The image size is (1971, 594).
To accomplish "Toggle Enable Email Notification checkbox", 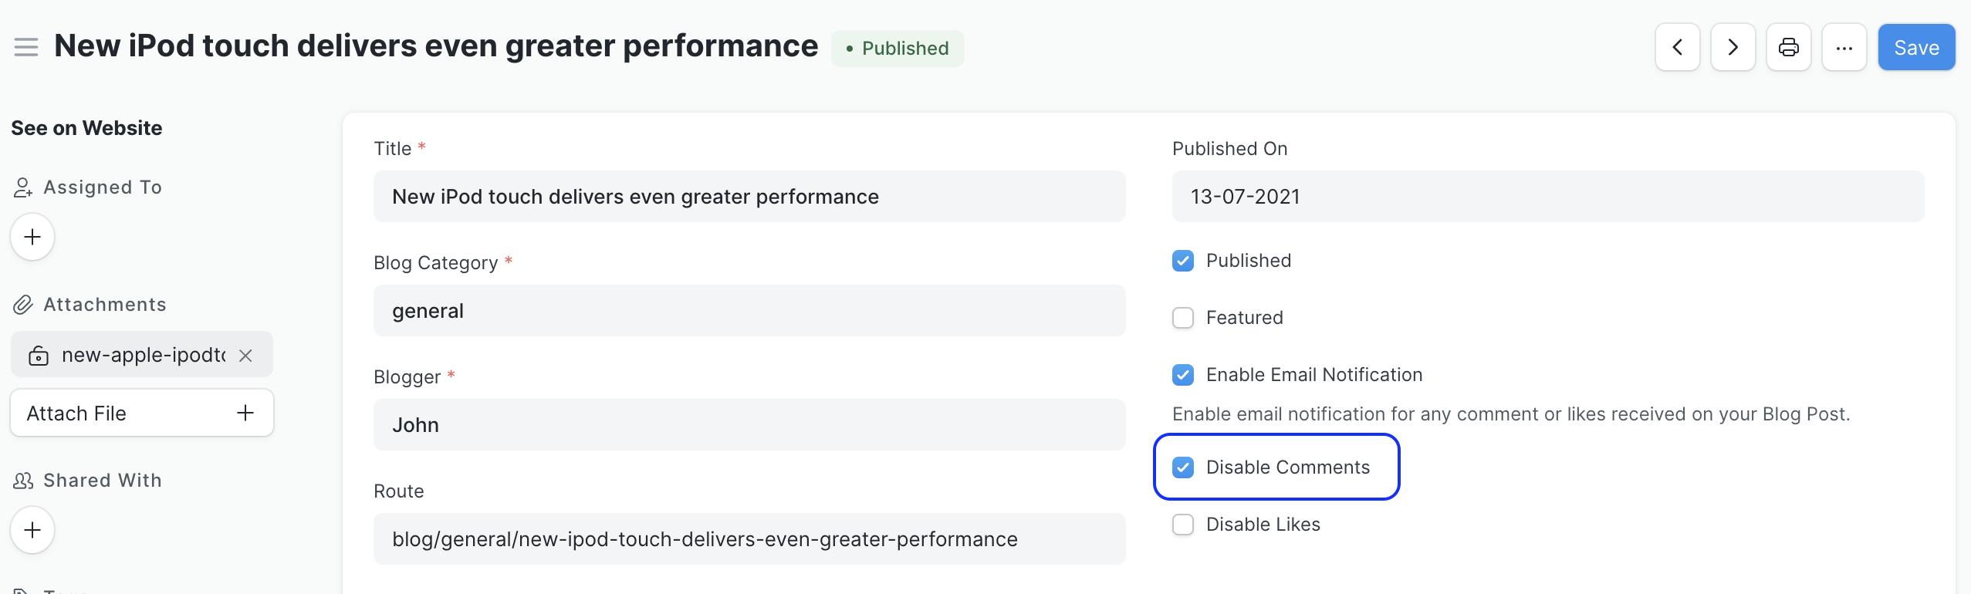I will pyautogui.click(x=1183, y=375).
